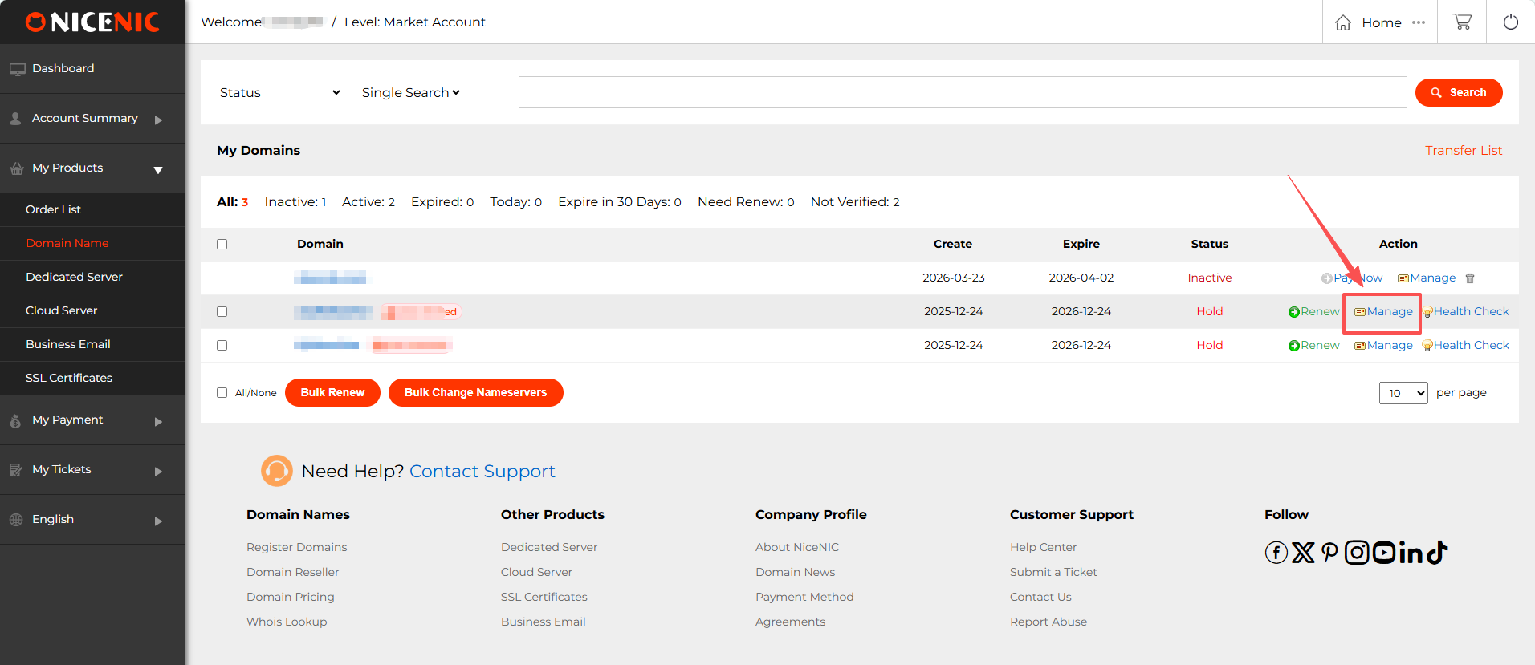Open the Status filter dropdown
1535x665 pixels.
click(279, 93)
